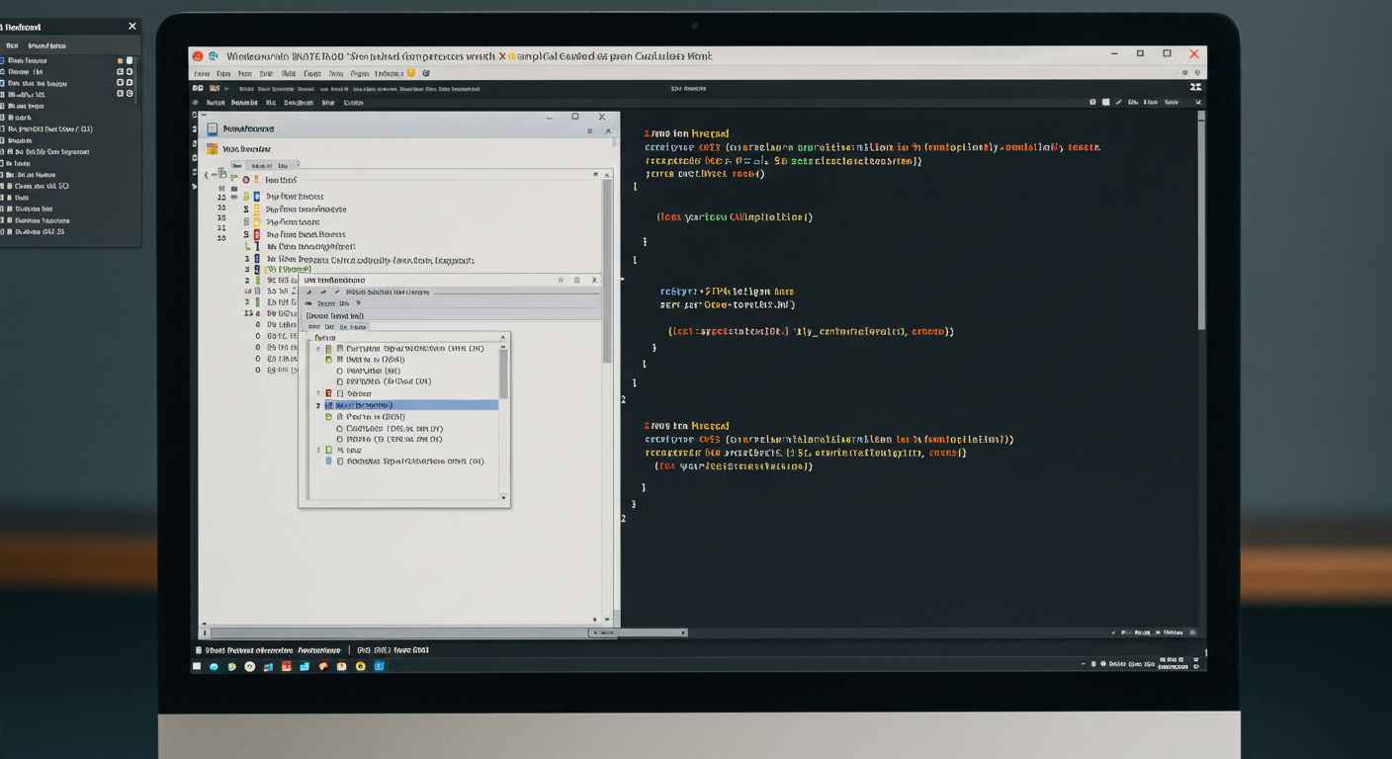Click the document icon in left panel header
Screen dimensions: 1392x759
(x=212, y=128)
